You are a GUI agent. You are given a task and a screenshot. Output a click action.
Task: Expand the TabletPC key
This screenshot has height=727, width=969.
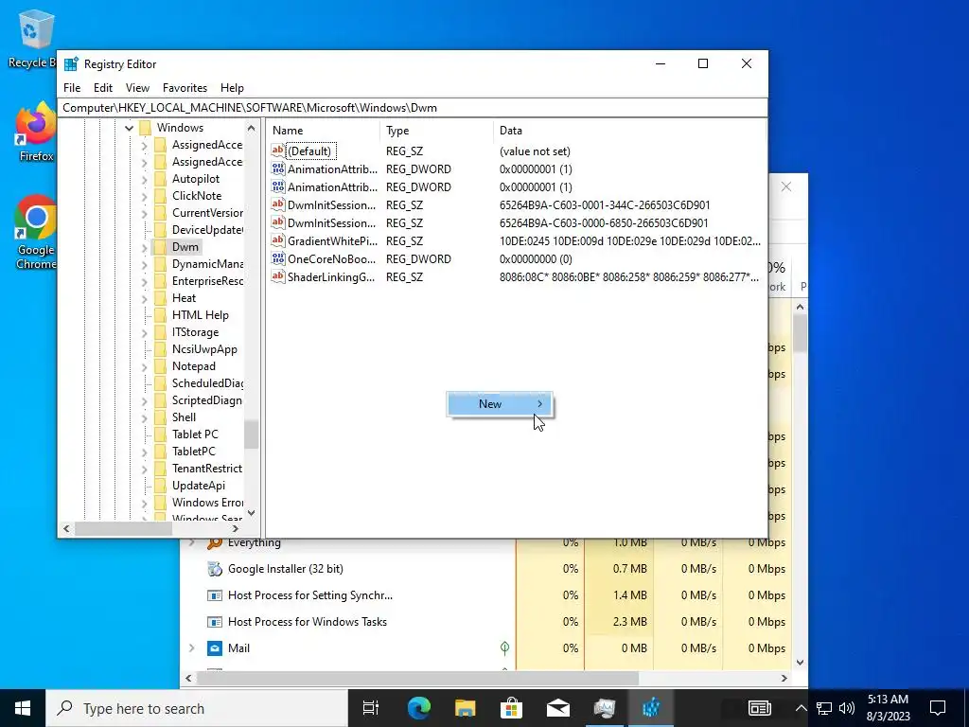coord(144,452)
